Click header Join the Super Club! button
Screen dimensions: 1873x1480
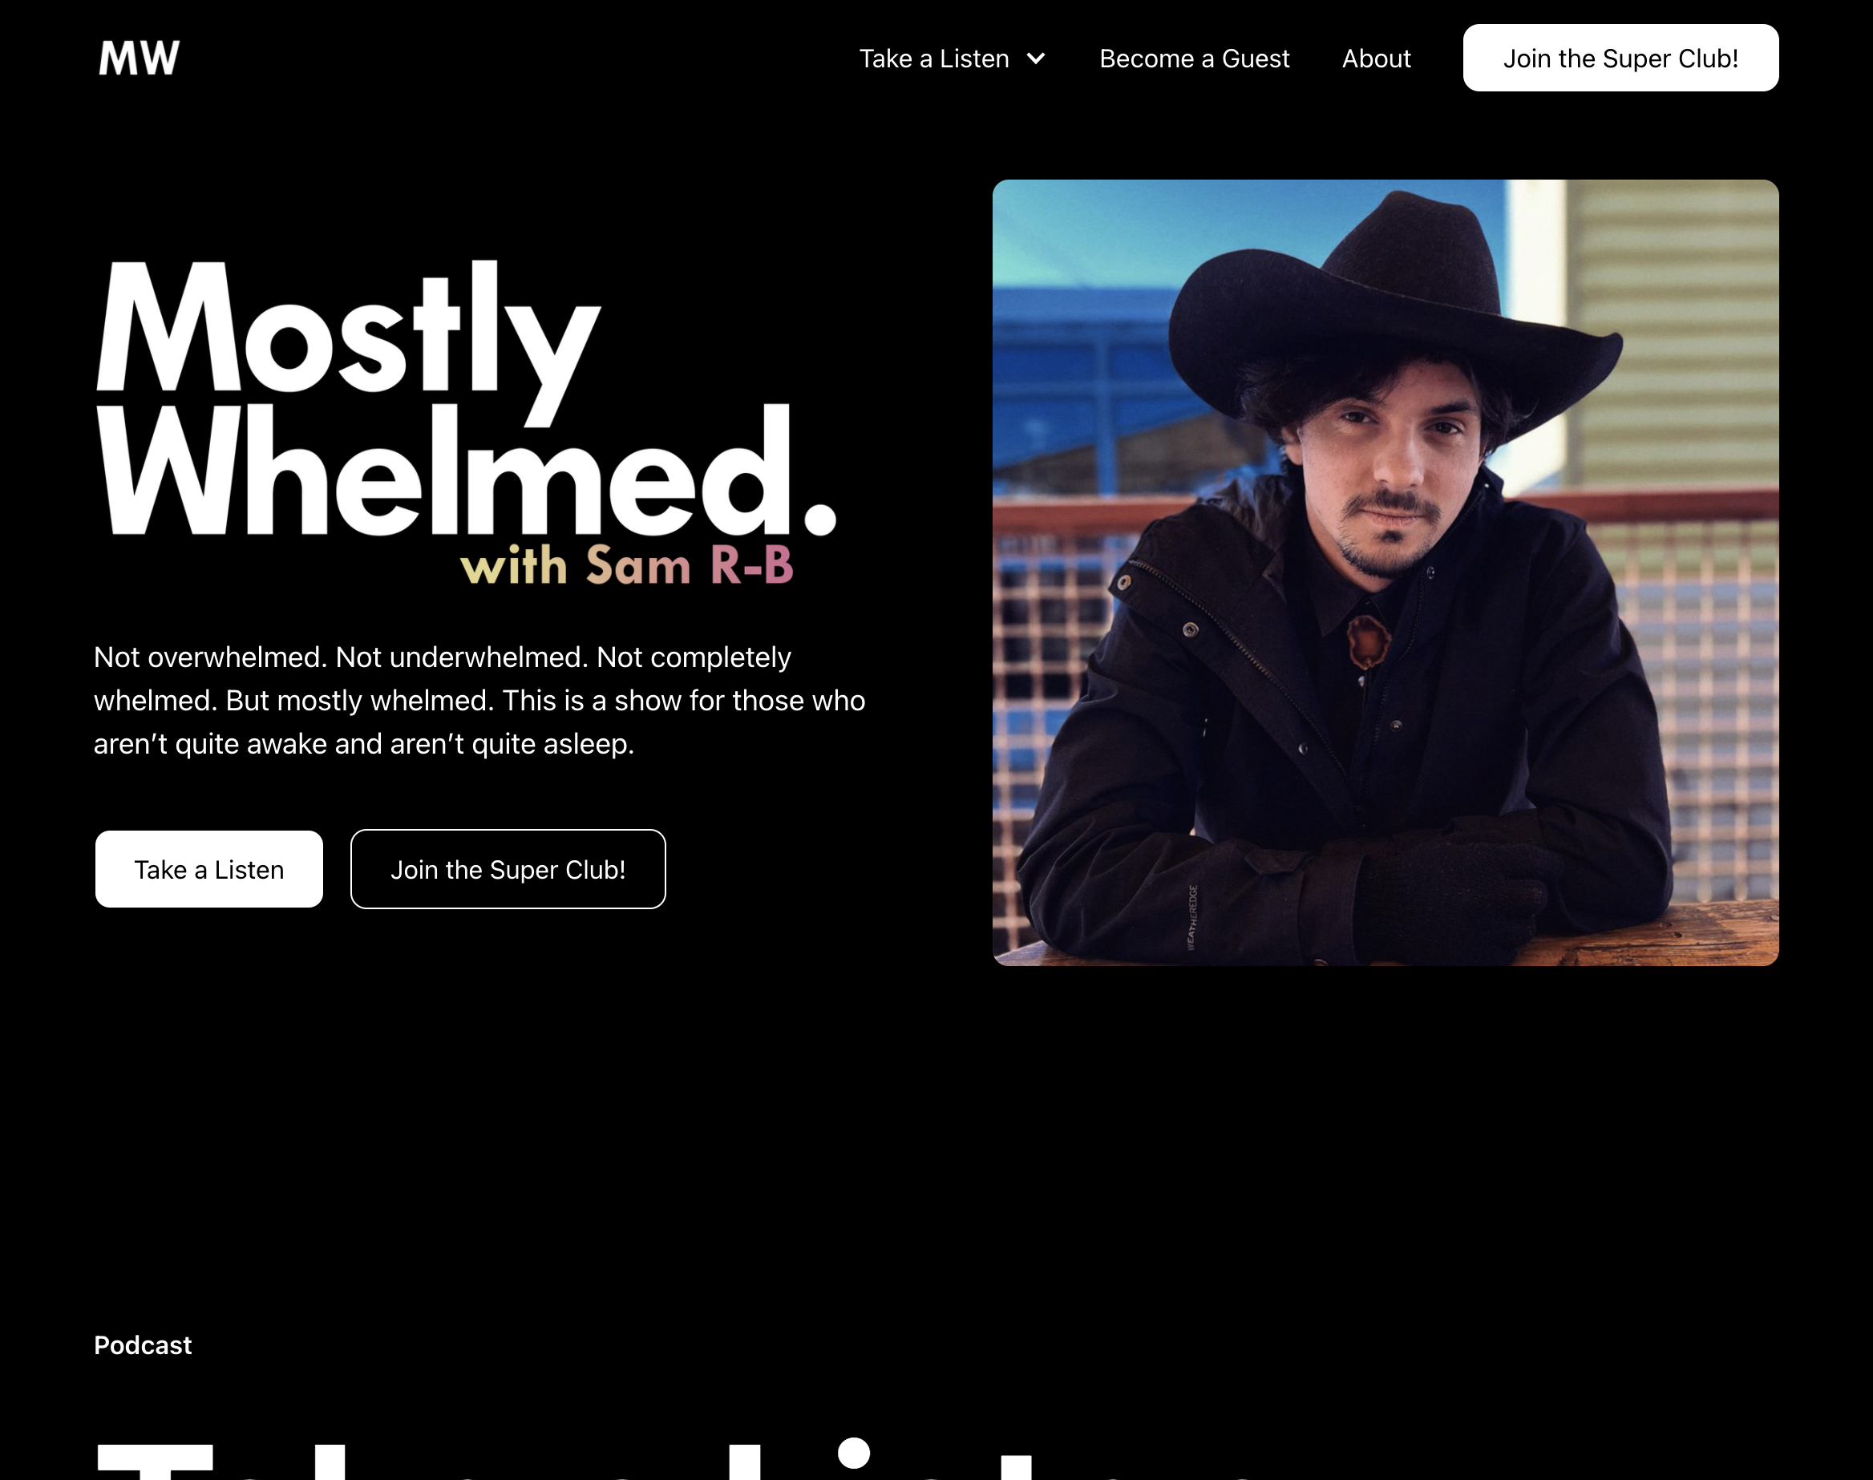(x=1620, y=58)
